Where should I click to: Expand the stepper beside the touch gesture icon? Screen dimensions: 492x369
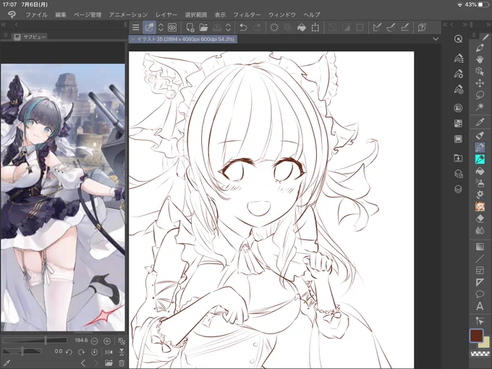point(161,27)
